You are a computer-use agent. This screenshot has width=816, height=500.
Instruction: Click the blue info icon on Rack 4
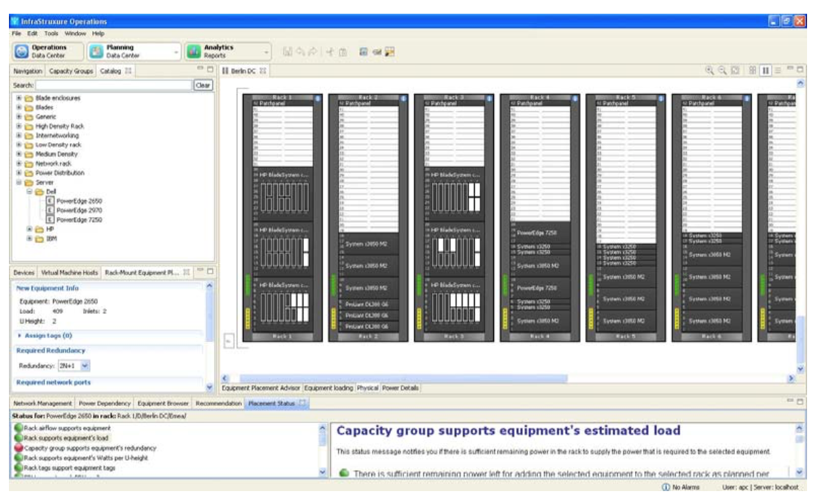575,98
